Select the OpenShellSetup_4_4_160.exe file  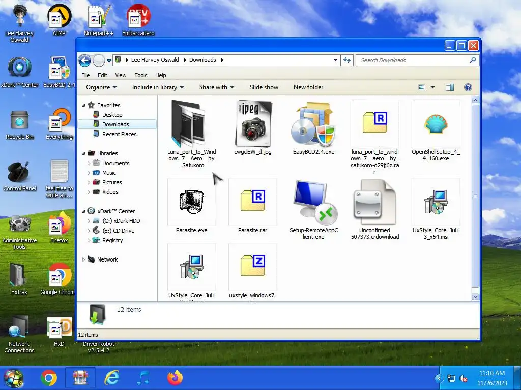coord(436,131)
